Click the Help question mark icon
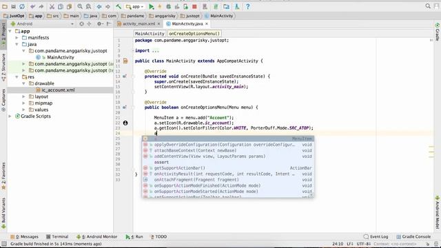Image resolution: width=441 pixels, height=248 pixels. click(248, 6)
